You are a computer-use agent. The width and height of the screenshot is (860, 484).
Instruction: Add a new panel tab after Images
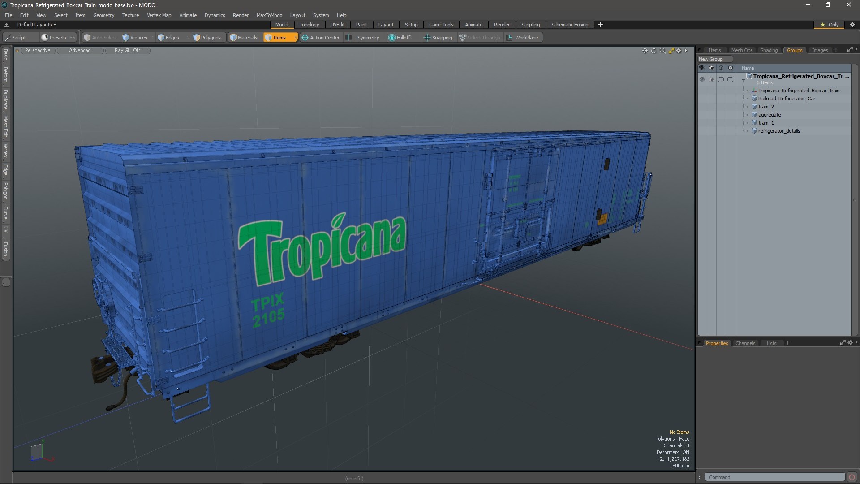836,50
